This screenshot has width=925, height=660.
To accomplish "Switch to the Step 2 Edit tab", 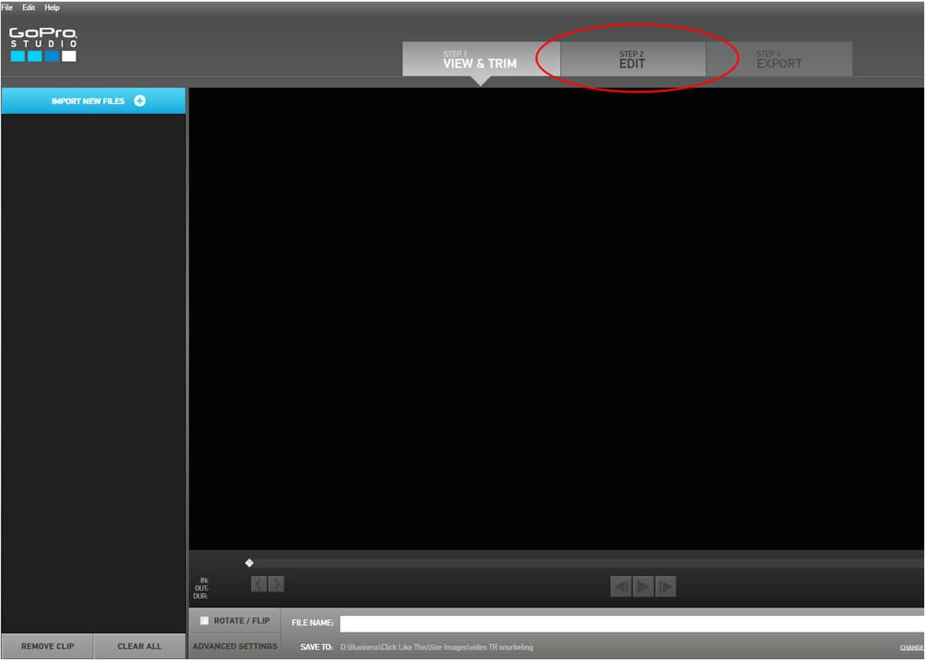I will coord(632,60).
